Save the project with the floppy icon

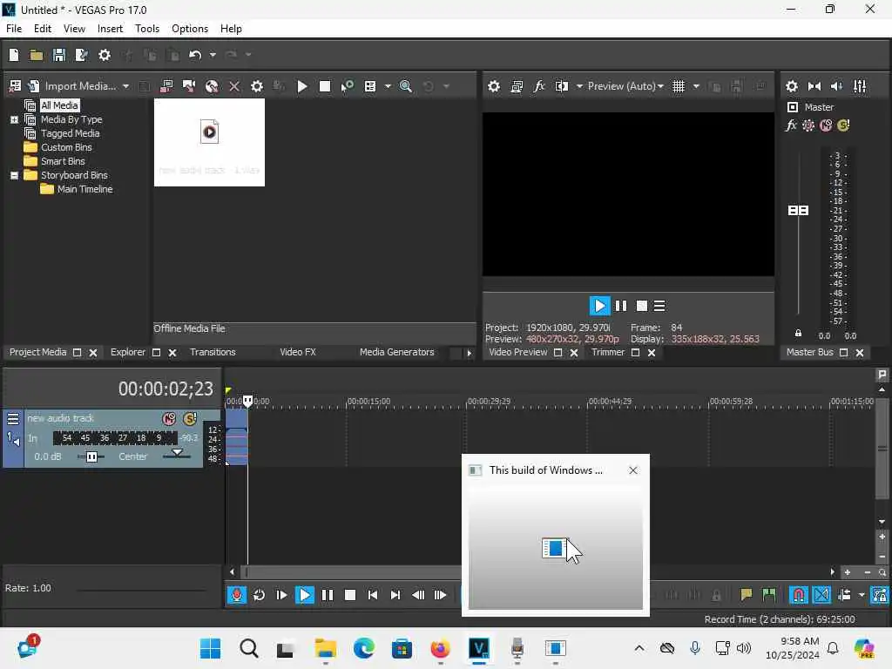click(59, 55)
